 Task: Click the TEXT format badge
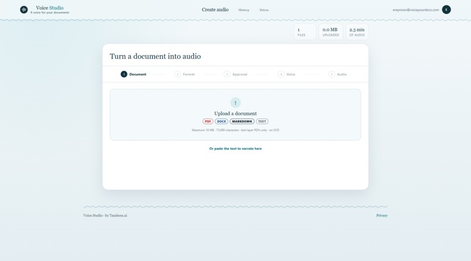(x=262, y=121)
